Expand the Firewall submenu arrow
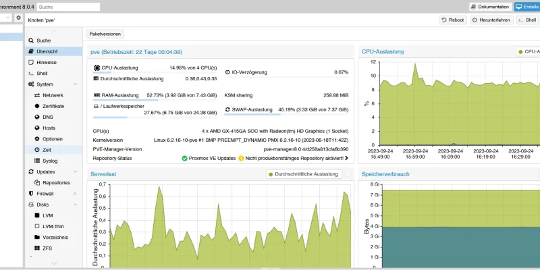Image resolution: width=540 pixels, height=270 pixels. 76,194
